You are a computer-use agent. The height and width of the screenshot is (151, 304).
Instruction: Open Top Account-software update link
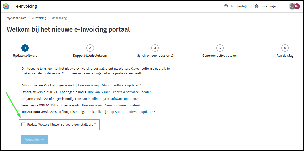click(x=120, y=112)
